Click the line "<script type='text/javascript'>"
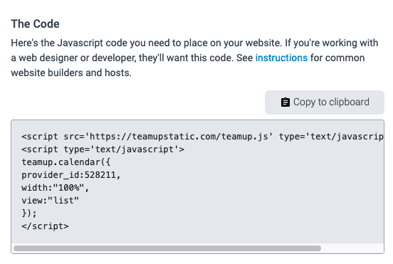This screenshot has height=264, width=393. (103, 149)
